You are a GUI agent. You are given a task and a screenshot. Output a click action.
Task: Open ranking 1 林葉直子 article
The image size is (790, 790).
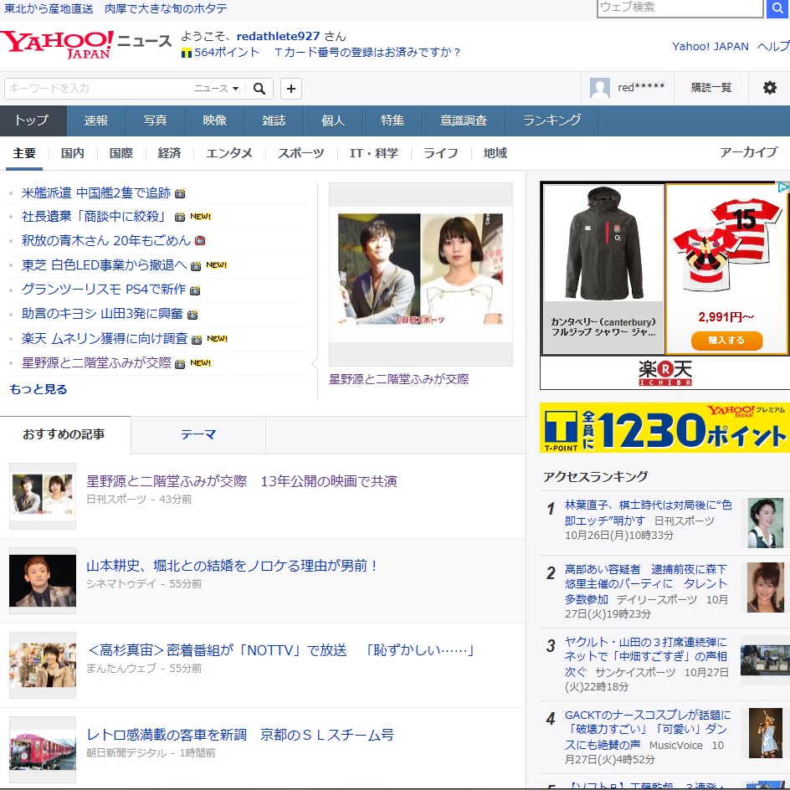648,512
